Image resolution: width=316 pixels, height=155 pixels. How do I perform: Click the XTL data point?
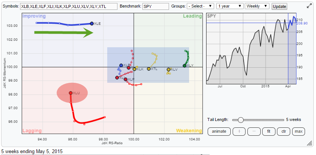[149, 69]
